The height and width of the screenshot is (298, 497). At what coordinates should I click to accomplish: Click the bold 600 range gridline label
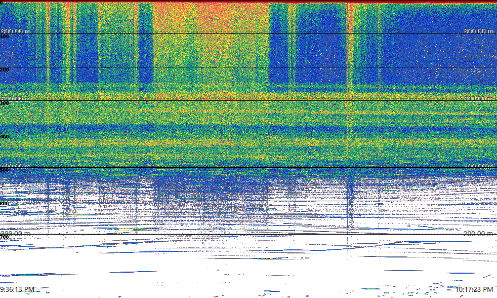pos(5,204)
